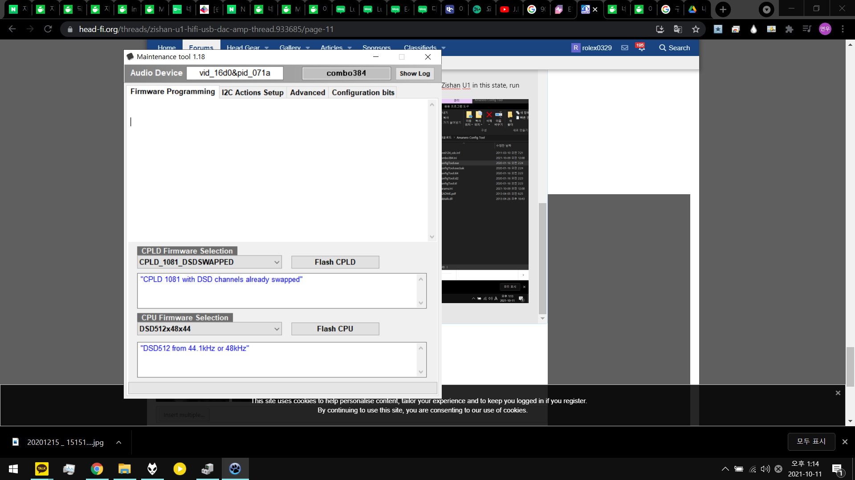Viewport: 855px width, 480px height.
Task: Click the Flash CPLD button
Action: coord(335,262)
